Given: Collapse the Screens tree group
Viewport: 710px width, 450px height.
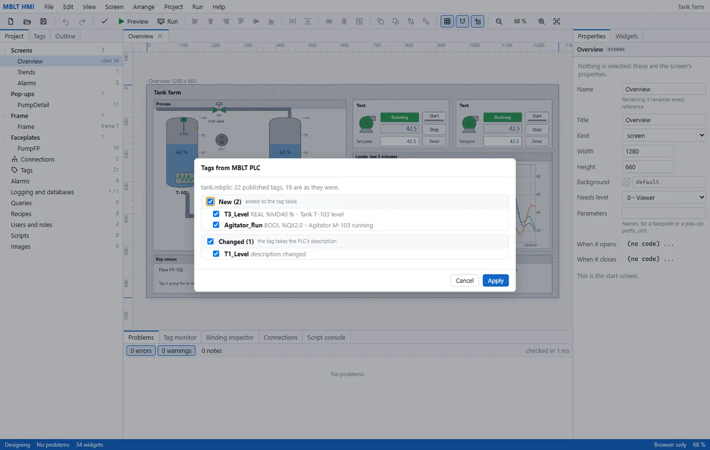Looking at the screenshot, I should click(x=6, y=50).
